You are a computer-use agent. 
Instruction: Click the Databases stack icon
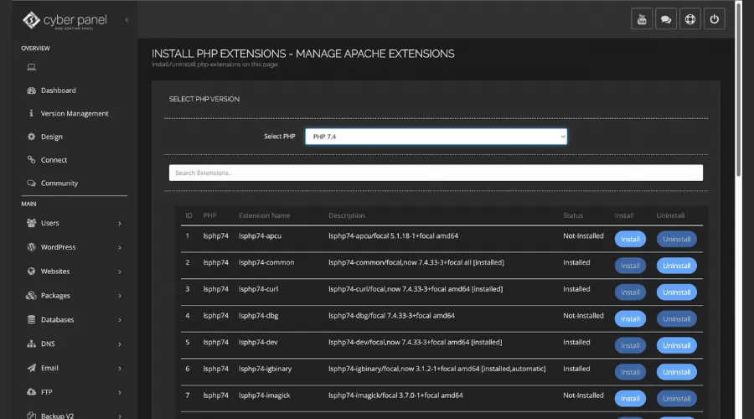coord(31,319)
